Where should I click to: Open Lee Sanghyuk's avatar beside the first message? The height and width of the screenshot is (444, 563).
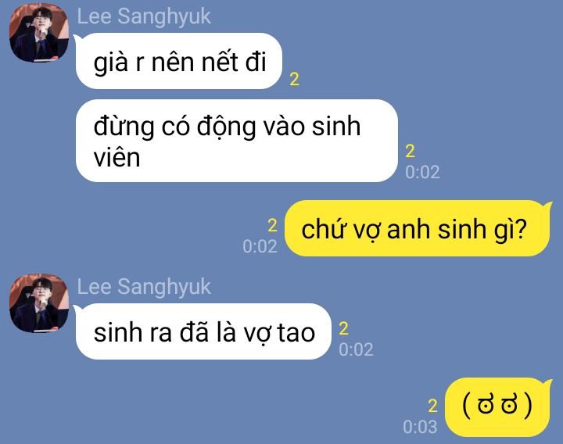[39, 33]
